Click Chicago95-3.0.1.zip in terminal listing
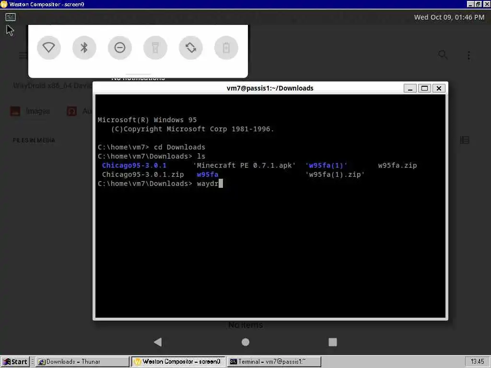The height and width of the screenshot is (368, 491). (143, 174)
